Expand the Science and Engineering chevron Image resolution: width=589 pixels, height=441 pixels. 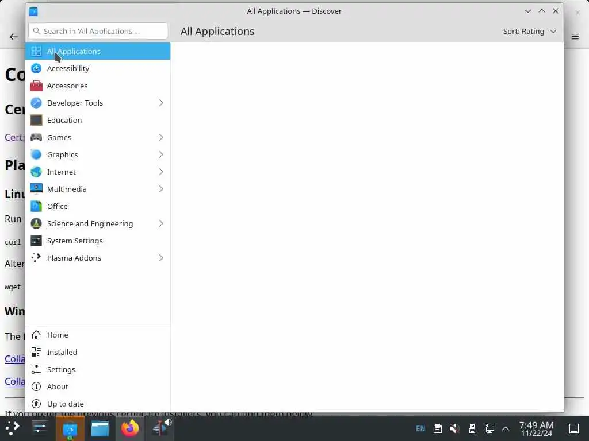coord(161,223)
